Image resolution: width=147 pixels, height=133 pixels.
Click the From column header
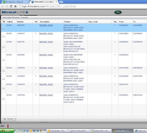point(125,22)
